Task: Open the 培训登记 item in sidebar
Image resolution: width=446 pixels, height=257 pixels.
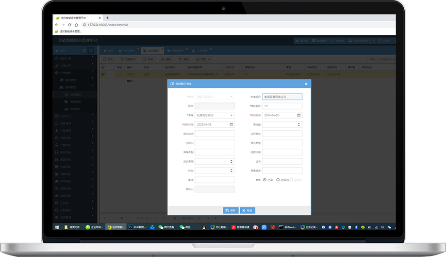Action: pyautogui.click(x=75, y=95)
